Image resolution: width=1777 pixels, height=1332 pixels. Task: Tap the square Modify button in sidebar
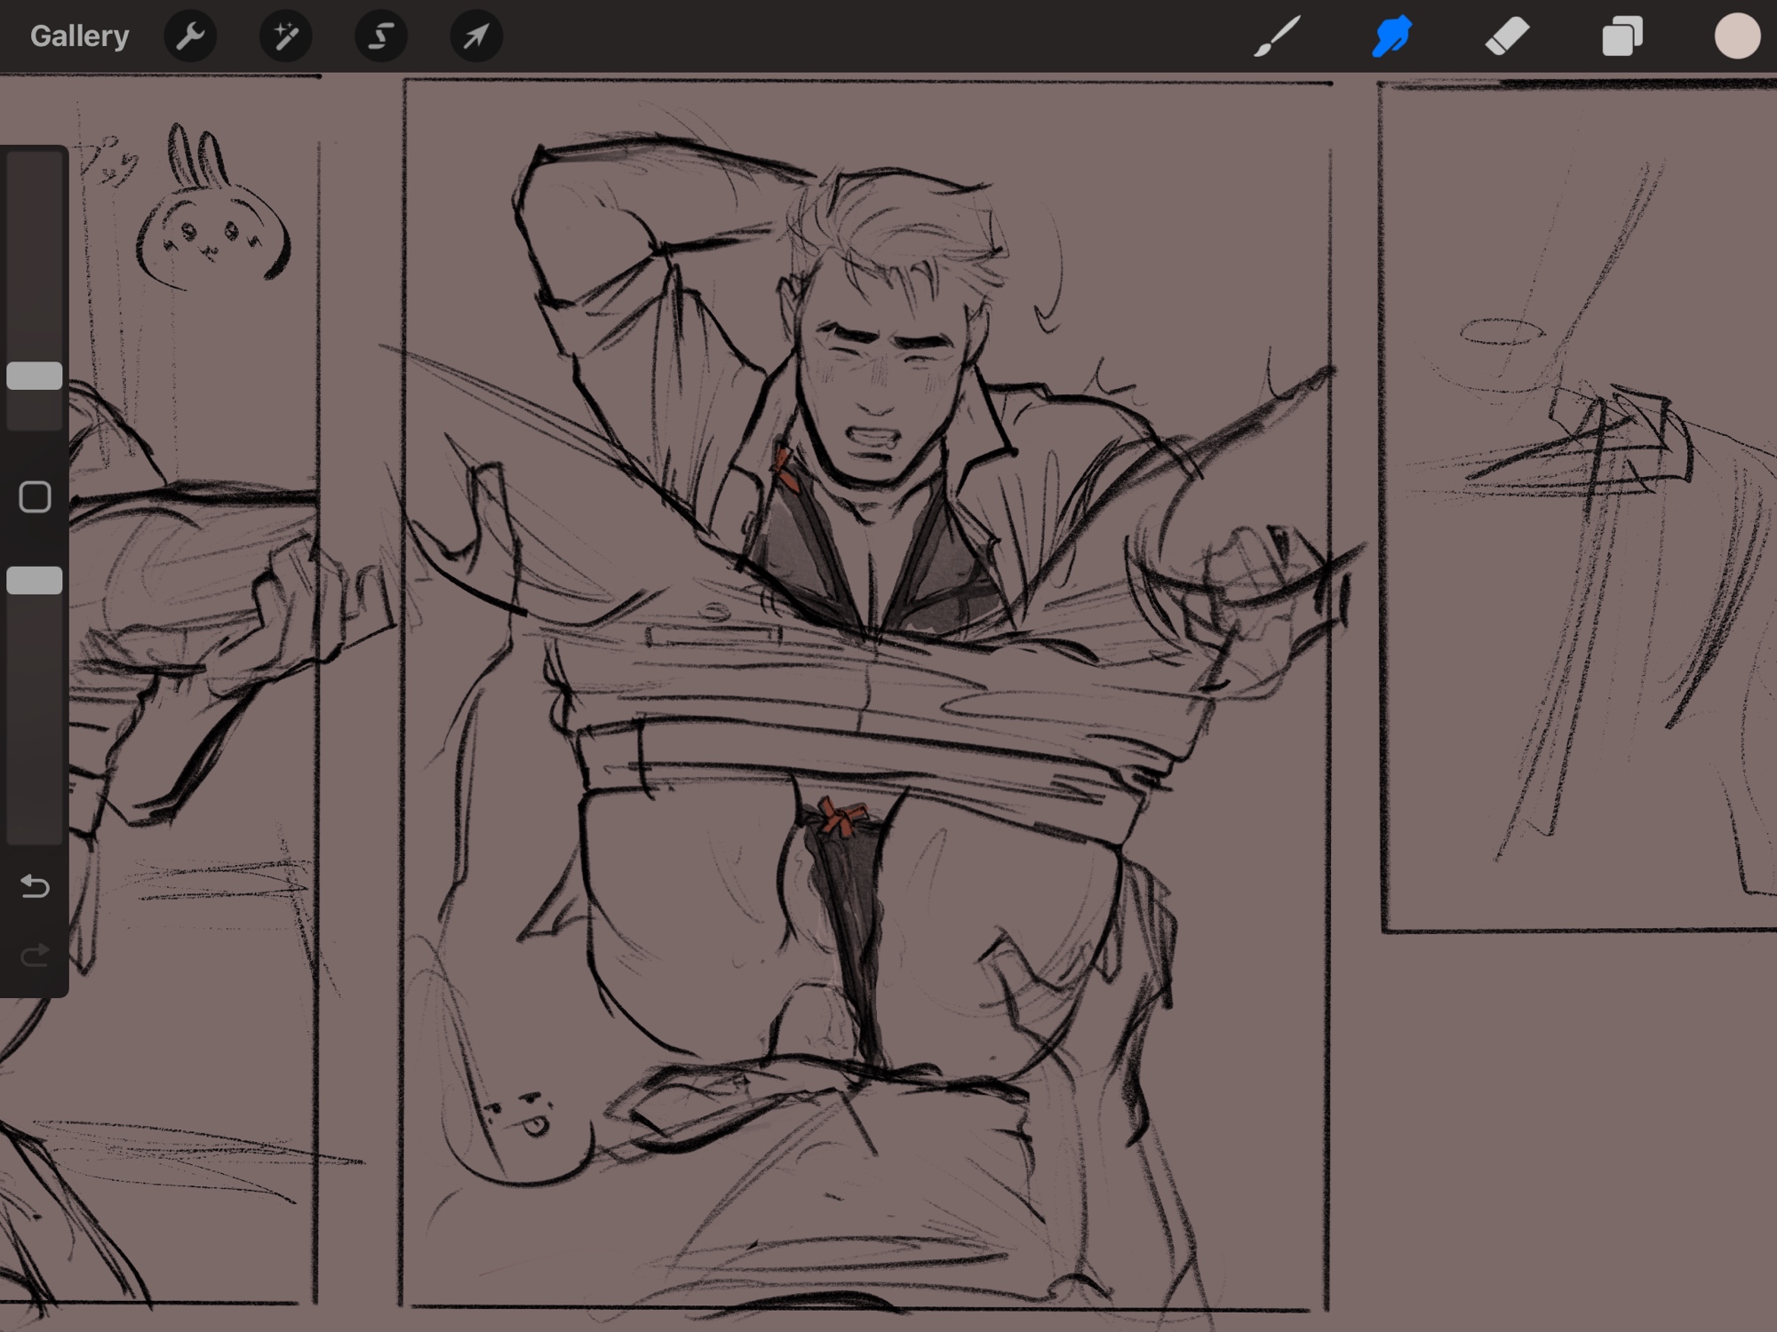[x=35, y=497]
